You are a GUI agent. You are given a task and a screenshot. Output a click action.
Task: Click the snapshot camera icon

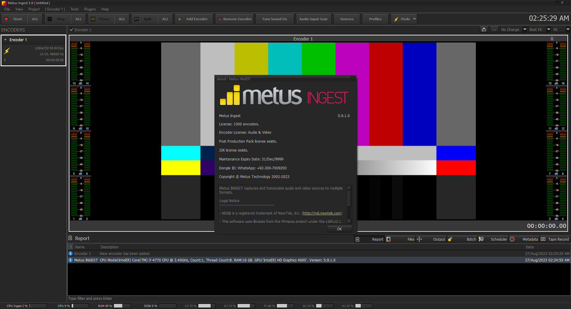[x=484, y=30]
